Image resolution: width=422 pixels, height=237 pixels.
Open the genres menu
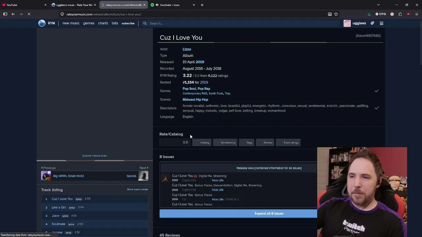click(89, 23)
